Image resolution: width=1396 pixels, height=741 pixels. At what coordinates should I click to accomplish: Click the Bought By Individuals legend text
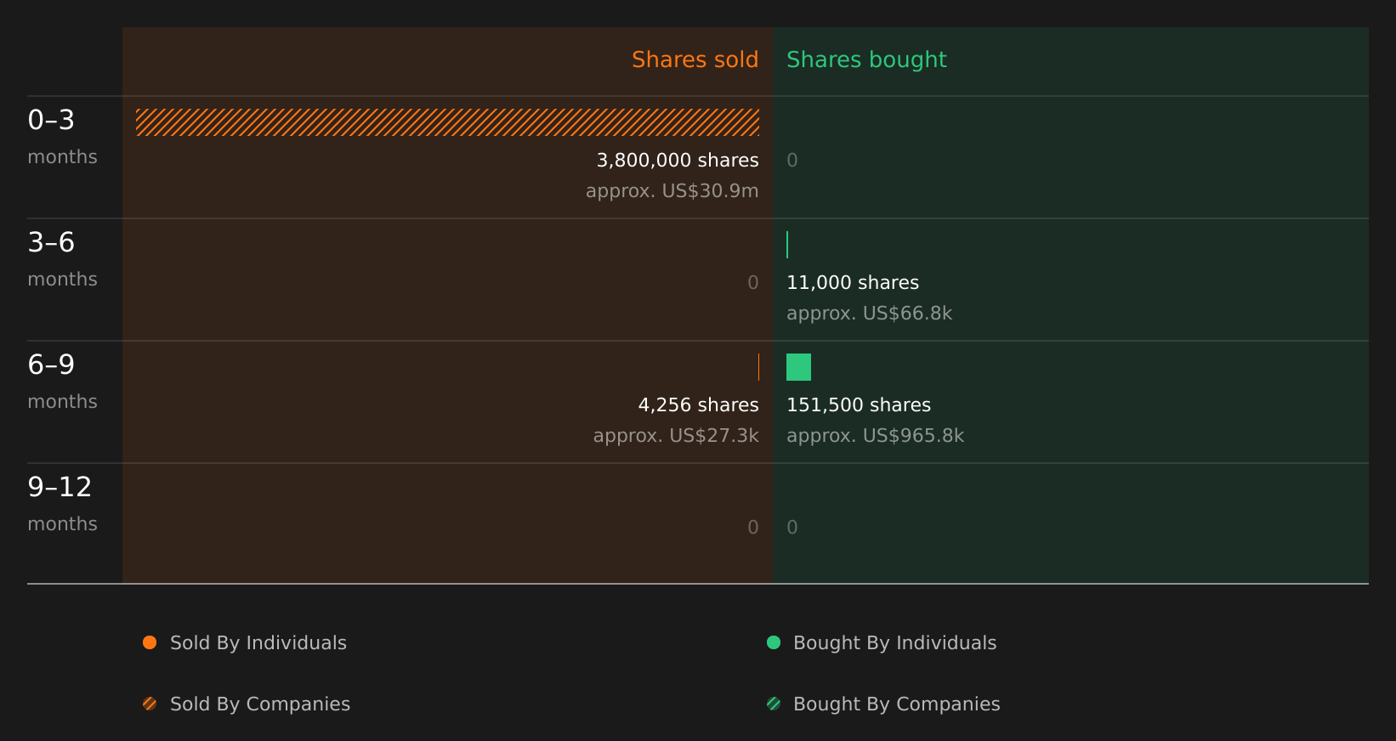(x=894, y=642)
